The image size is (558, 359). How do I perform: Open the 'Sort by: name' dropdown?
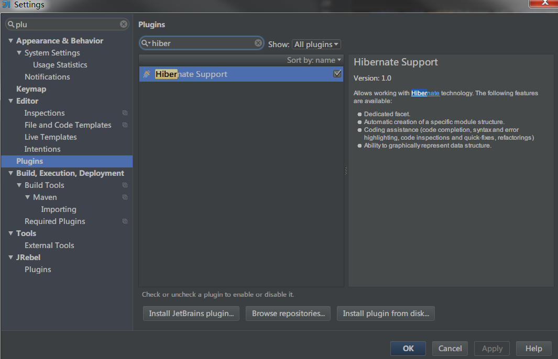(314, 60)
